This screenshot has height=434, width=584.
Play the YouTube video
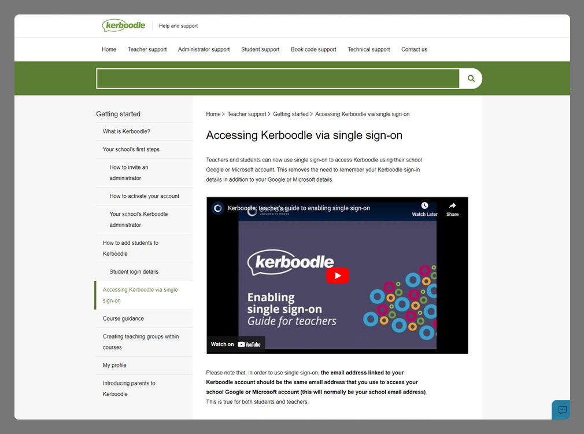point(338,275)
